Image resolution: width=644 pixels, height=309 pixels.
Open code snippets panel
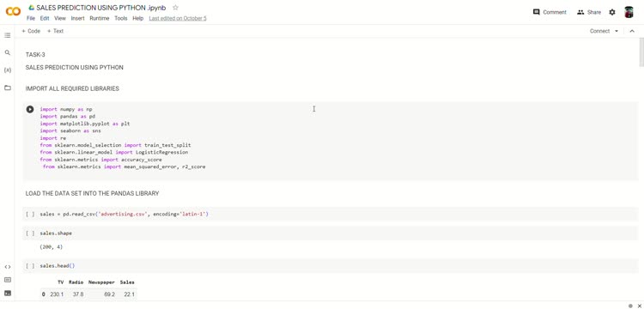8,267
